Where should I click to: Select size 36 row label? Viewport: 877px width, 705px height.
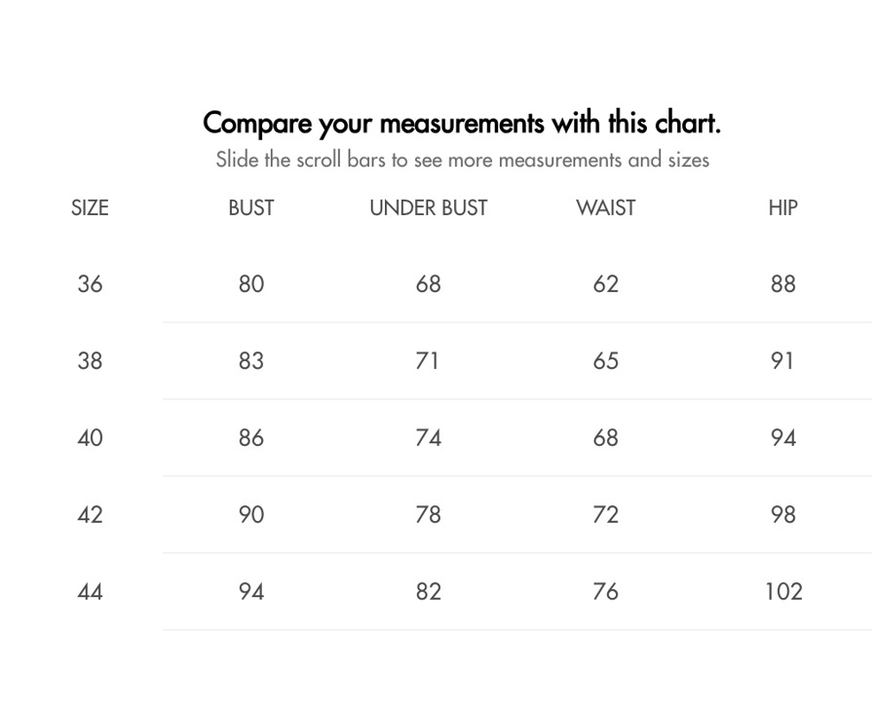pyautogui.click(x=90, y=284)
